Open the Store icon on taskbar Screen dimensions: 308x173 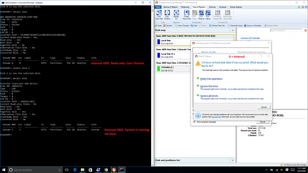[90, 170]
